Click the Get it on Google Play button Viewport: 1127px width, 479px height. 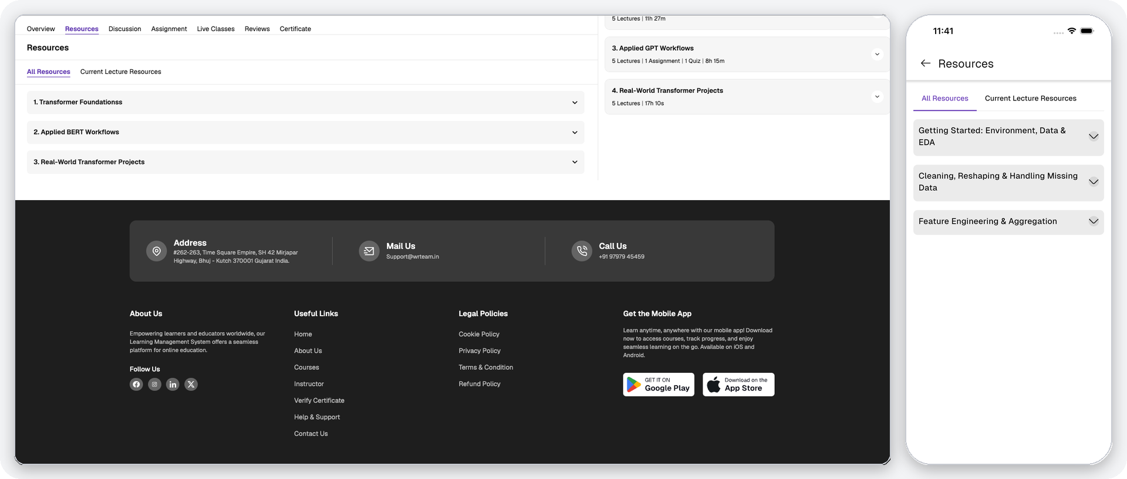coord(659,384)
